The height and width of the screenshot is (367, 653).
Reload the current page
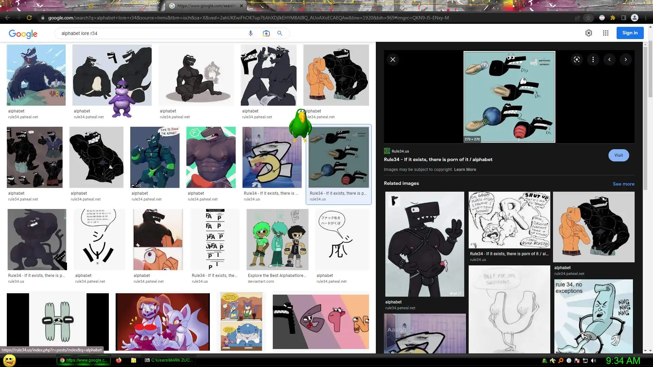click(x=29, y=18)
